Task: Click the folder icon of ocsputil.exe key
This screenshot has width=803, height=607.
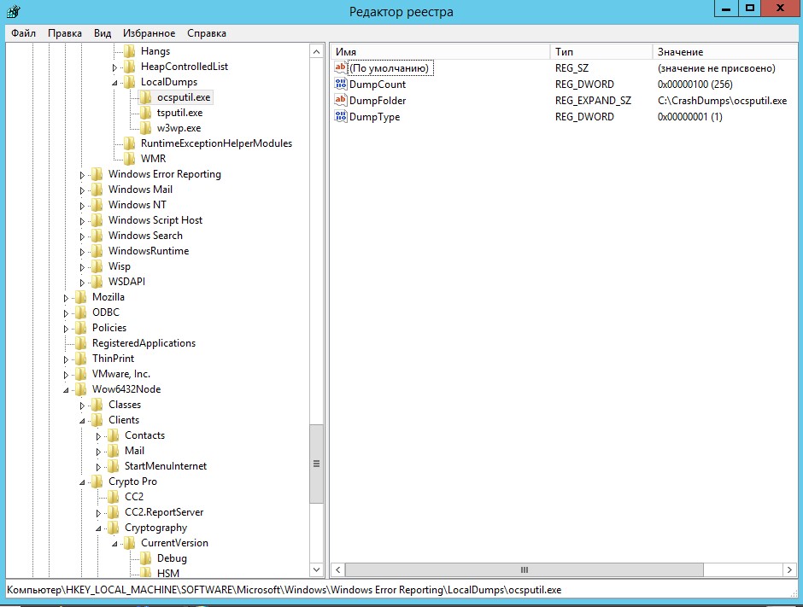Action: [146, 97]
